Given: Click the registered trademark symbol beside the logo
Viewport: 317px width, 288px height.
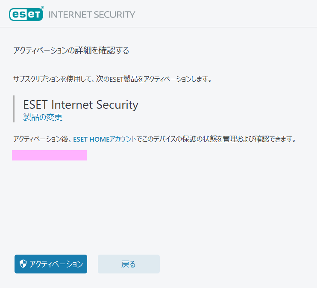Looking at the screenshot, I should click(42, 8).
